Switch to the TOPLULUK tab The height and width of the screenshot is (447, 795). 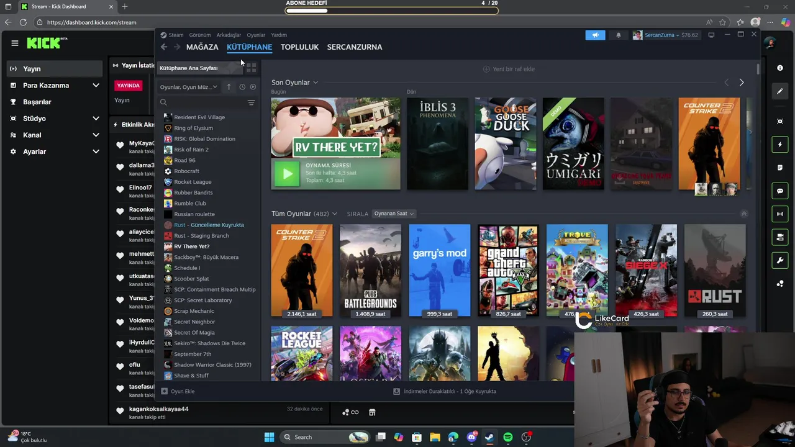click(x=299, y=47)
